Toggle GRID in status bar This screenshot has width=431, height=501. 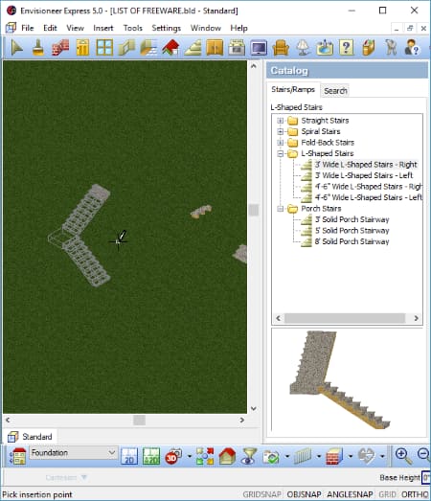point(387,494)
